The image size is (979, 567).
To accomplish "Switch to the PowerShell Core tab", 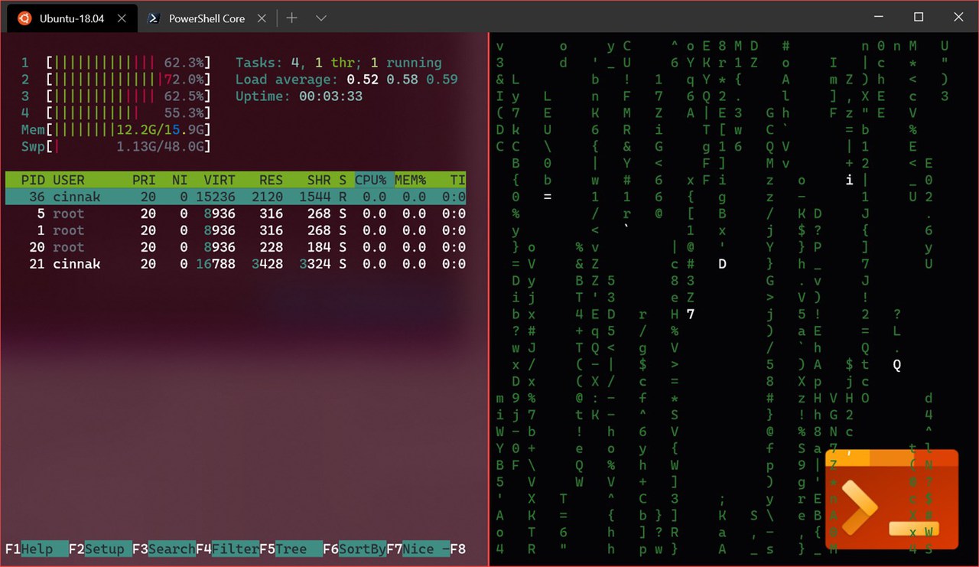I will click(x=207, y=18).
